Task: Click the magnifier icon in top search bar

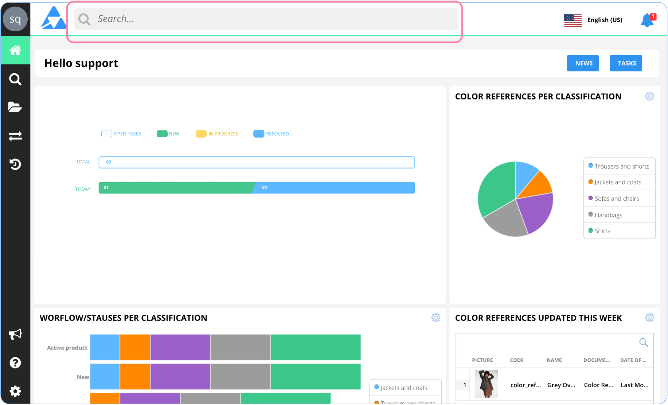Action: click(84, 19)
